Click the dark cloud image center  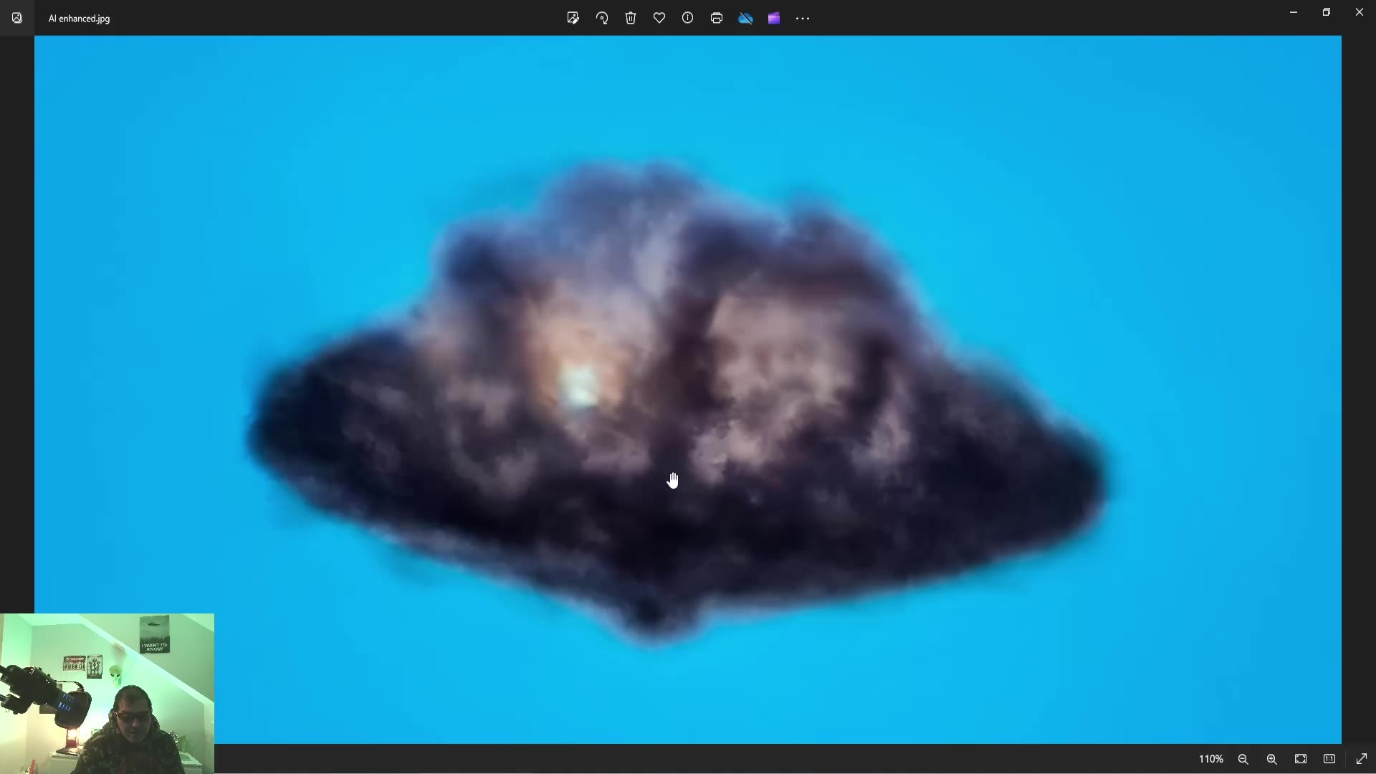click(x=677, y=401)
